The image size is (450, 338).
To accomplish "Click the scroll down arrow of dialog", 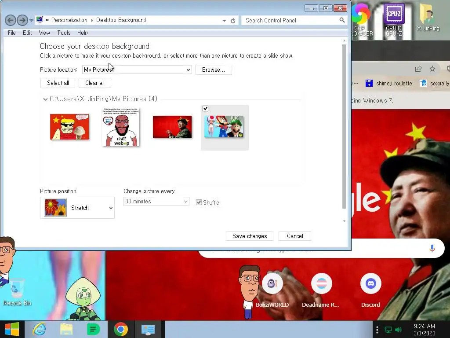I will 345,221.
